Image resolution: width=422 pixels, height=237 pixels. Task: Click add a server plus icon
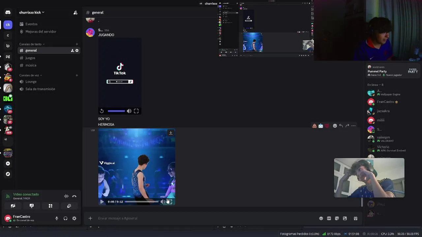coord(8,164)
